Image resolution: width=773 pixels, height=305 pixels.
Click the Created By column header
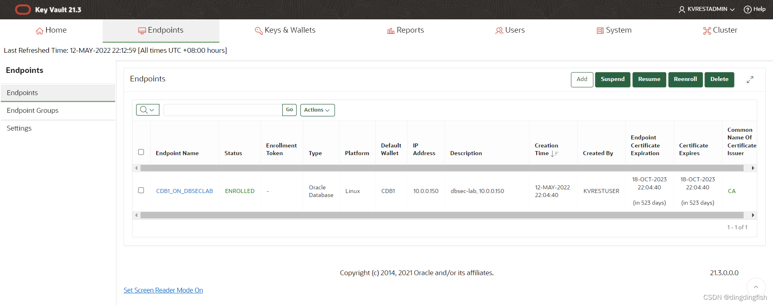tap(598, 153)
